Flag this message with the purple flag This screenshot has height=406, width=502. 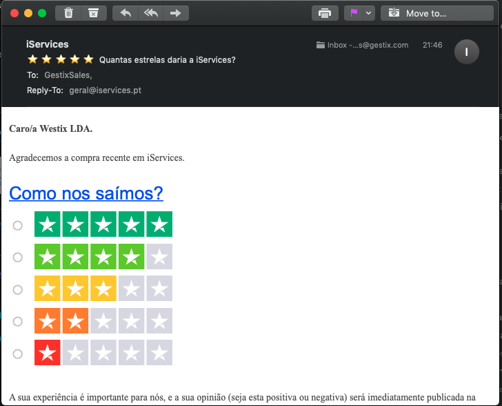click(x=354, y=13)
